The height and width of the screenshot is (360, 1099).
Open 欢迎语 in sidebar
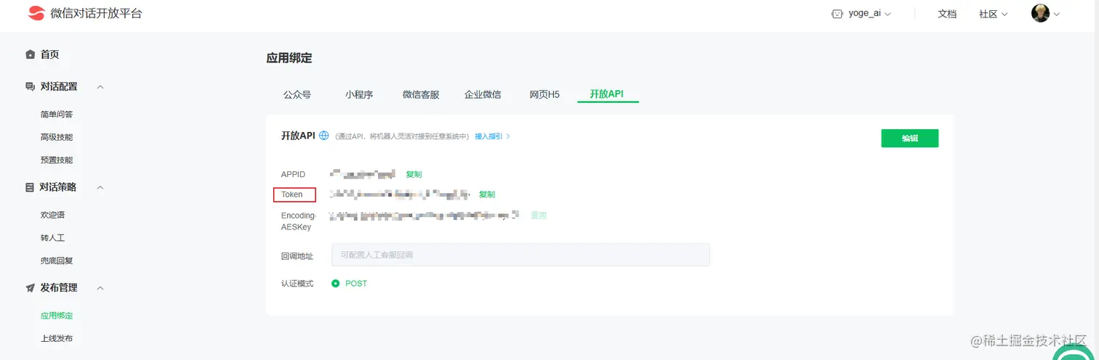[52, 215]
